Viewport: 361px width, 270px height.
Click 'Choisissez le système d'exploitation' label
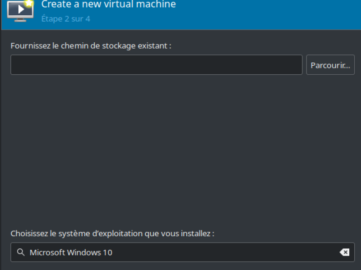(x=112, y=234)
